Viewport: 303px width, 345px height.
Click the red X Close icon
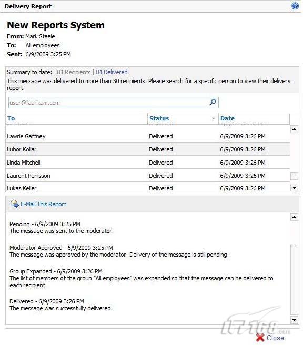260,338
